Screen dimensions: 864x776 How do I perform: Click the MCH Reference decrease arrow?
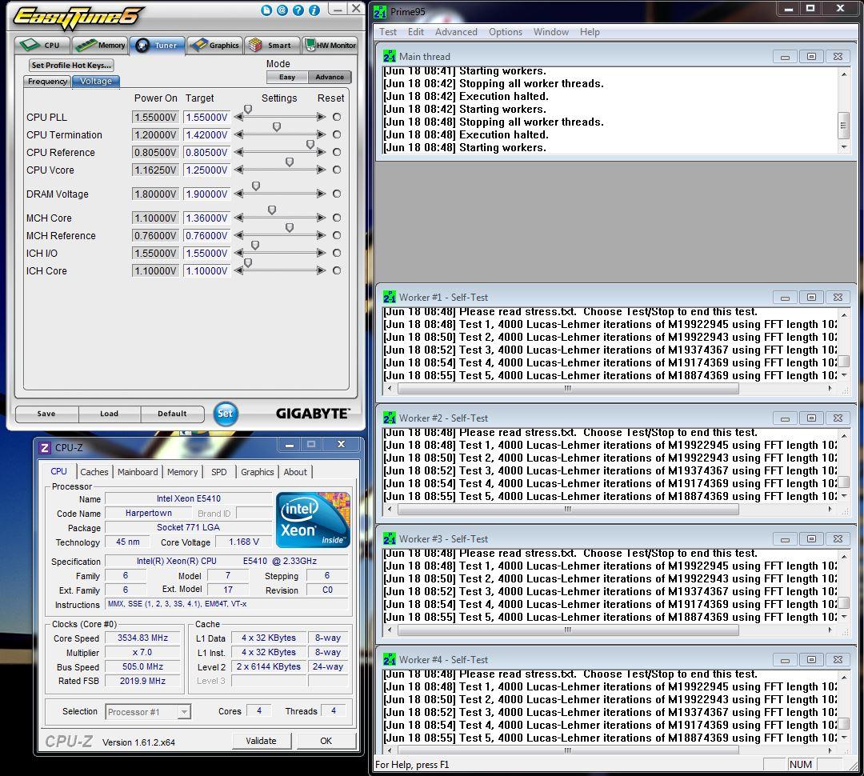pyautogui.click(x=238, y=235)
